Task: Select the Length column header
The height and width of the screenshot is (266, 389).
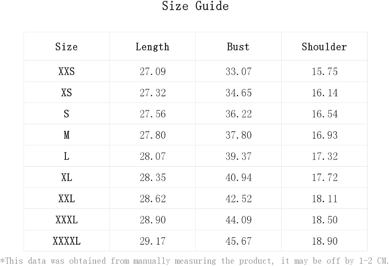Action: 152,47
